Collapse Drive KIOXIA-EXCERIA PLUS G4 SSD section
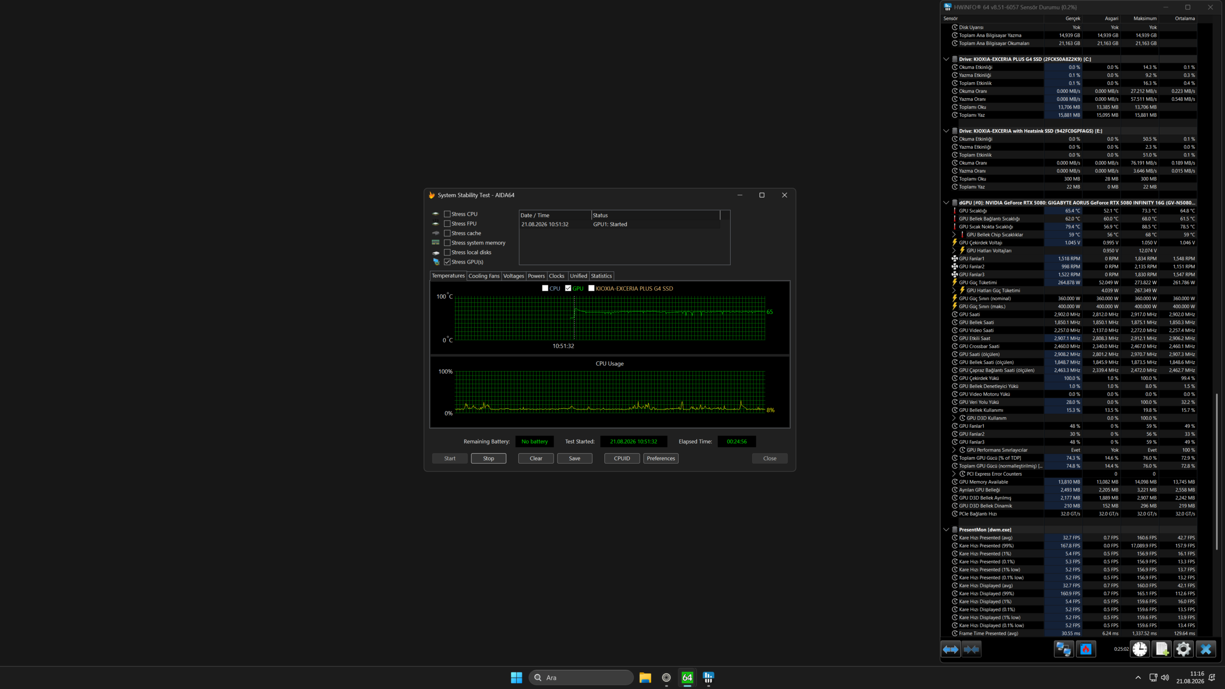This screenshot has height=689, width=1225. point(946,59)
